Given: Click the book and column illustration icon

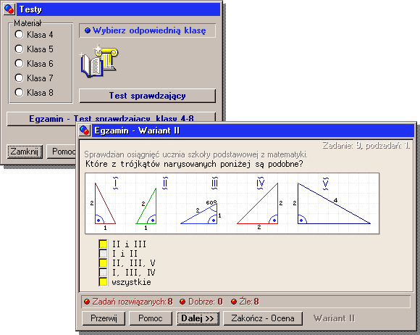Looking at the screenshot, I should [98, 61].
